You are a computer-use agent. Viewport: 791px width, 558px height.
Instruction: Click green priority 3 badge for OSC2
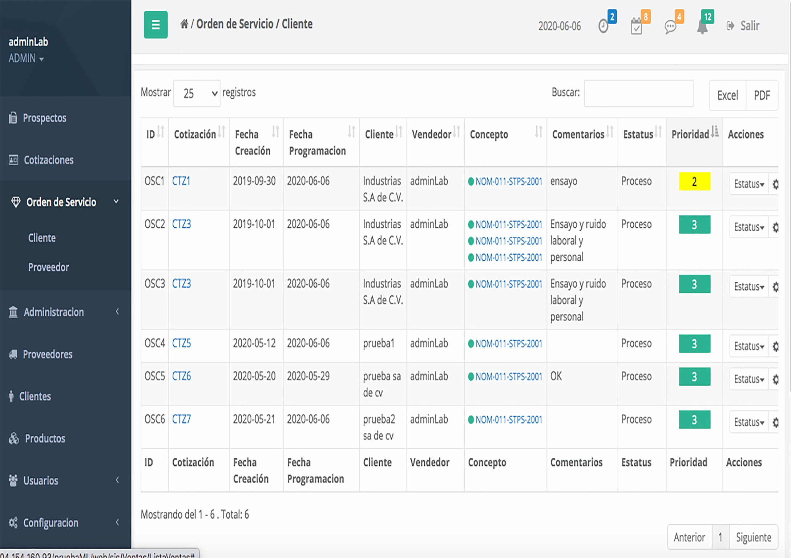[x=694, y=225]
